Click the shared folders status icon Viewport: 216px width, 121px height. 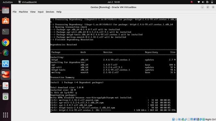pos(189,119)
